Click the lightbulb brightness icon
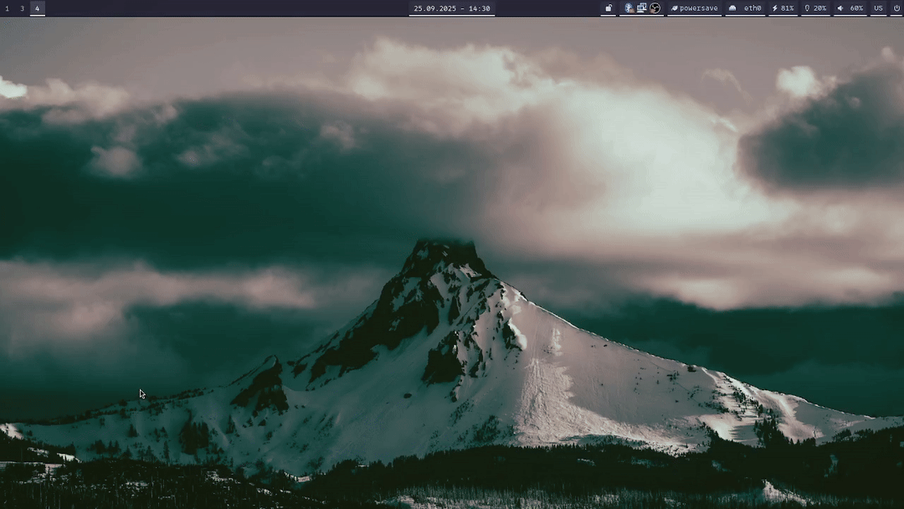Screen dimensions: 904x509 [807, 8]
